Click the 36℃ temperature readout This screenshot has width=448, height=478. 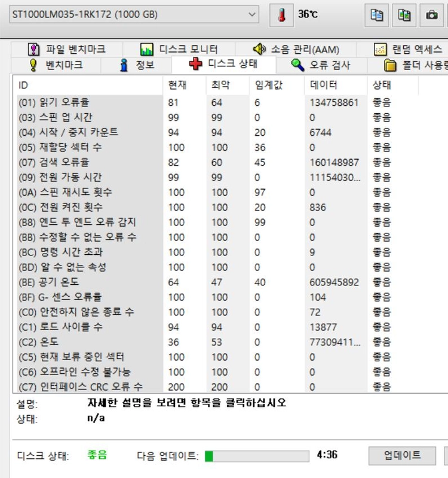point(308,14)
